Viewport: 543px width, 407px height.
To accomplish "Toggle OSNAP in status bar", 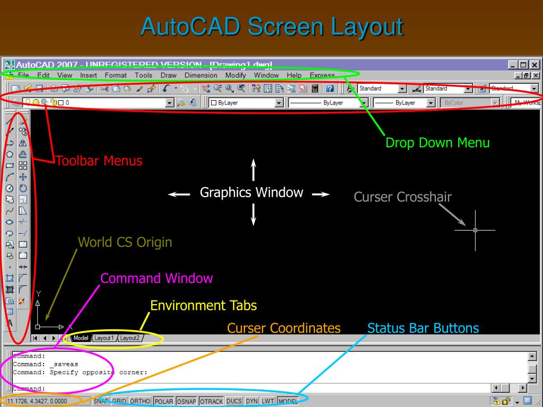I will click(187, 401).
